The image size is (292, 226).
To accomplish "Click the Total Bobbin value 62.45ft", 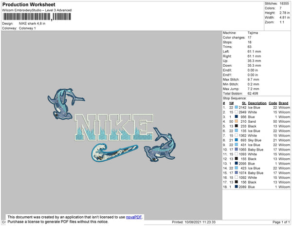I will (x=253, y=94).
